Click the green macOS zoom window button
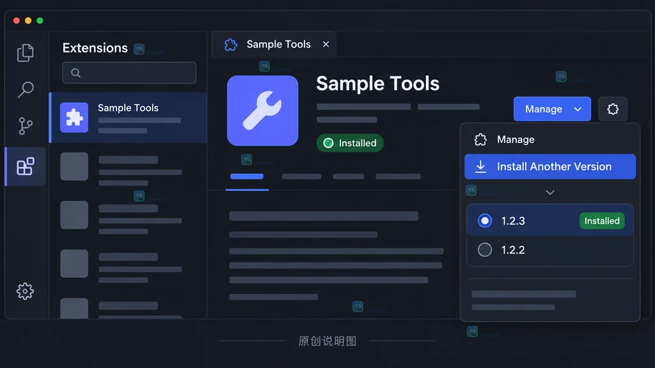This screenshot has width=655, height=368. point(40,20)
